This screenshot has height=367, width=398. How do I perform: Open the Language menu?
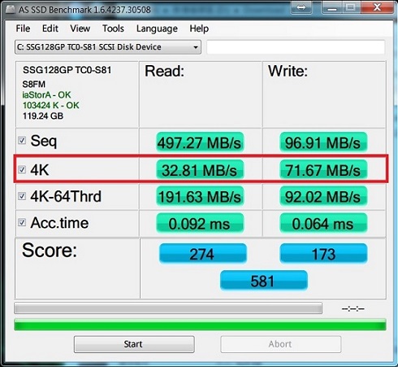click(157, 28)
